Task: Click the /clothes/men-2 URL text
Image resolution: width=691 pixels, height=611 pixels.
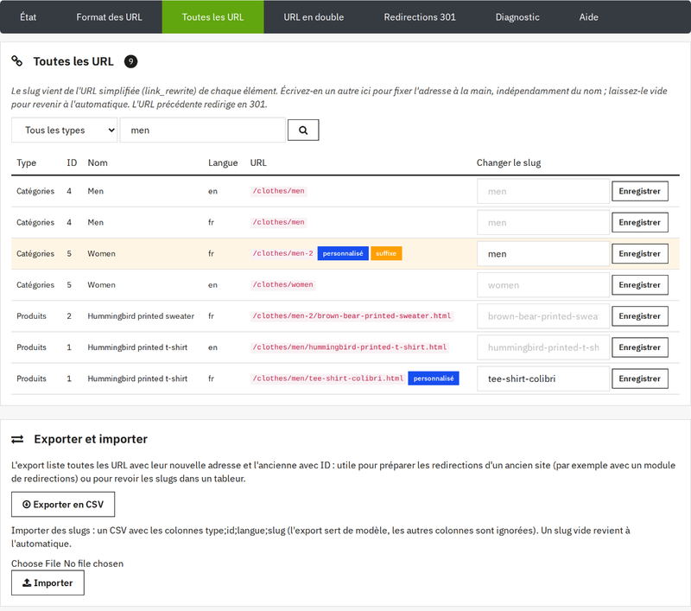Action: coord(283,253)
